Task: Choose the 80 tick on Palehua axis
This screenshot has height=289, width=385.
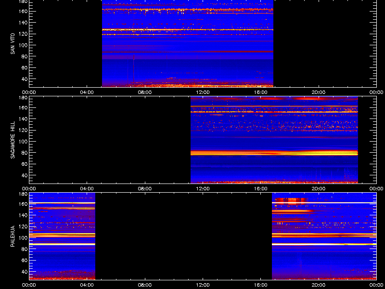Action: (25, 249)
